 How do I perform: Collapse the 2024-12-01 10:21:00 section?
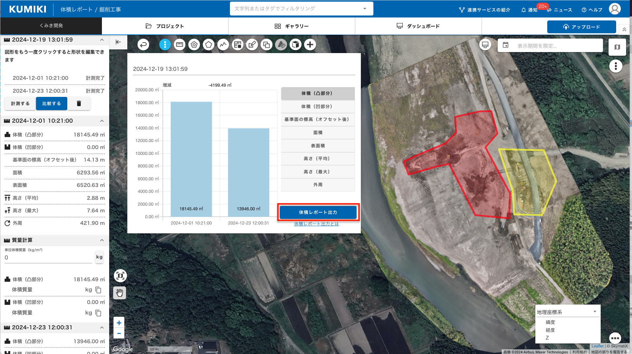coord(102,121)
